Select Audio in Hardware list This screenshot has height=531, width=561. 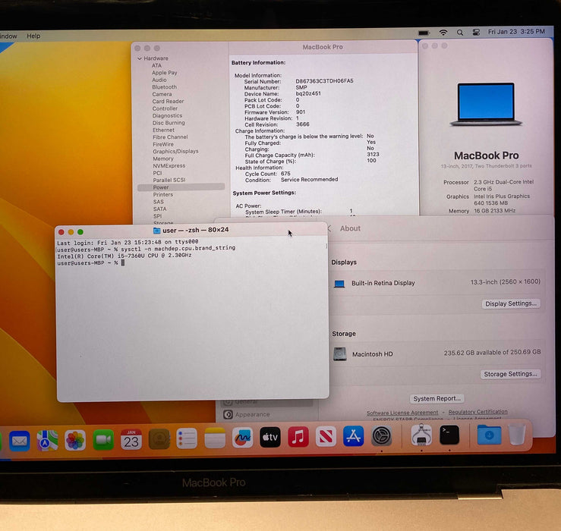point(159,80)
